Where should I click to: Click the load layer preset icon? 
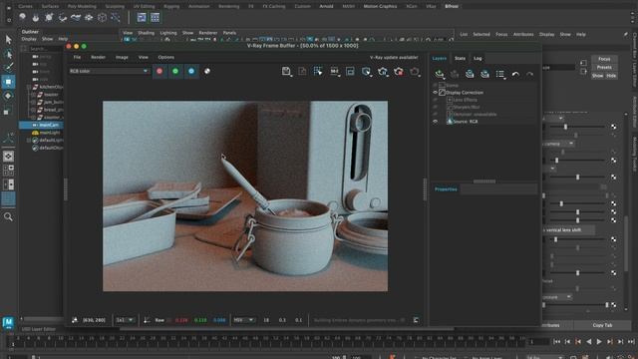coord(484,74)
